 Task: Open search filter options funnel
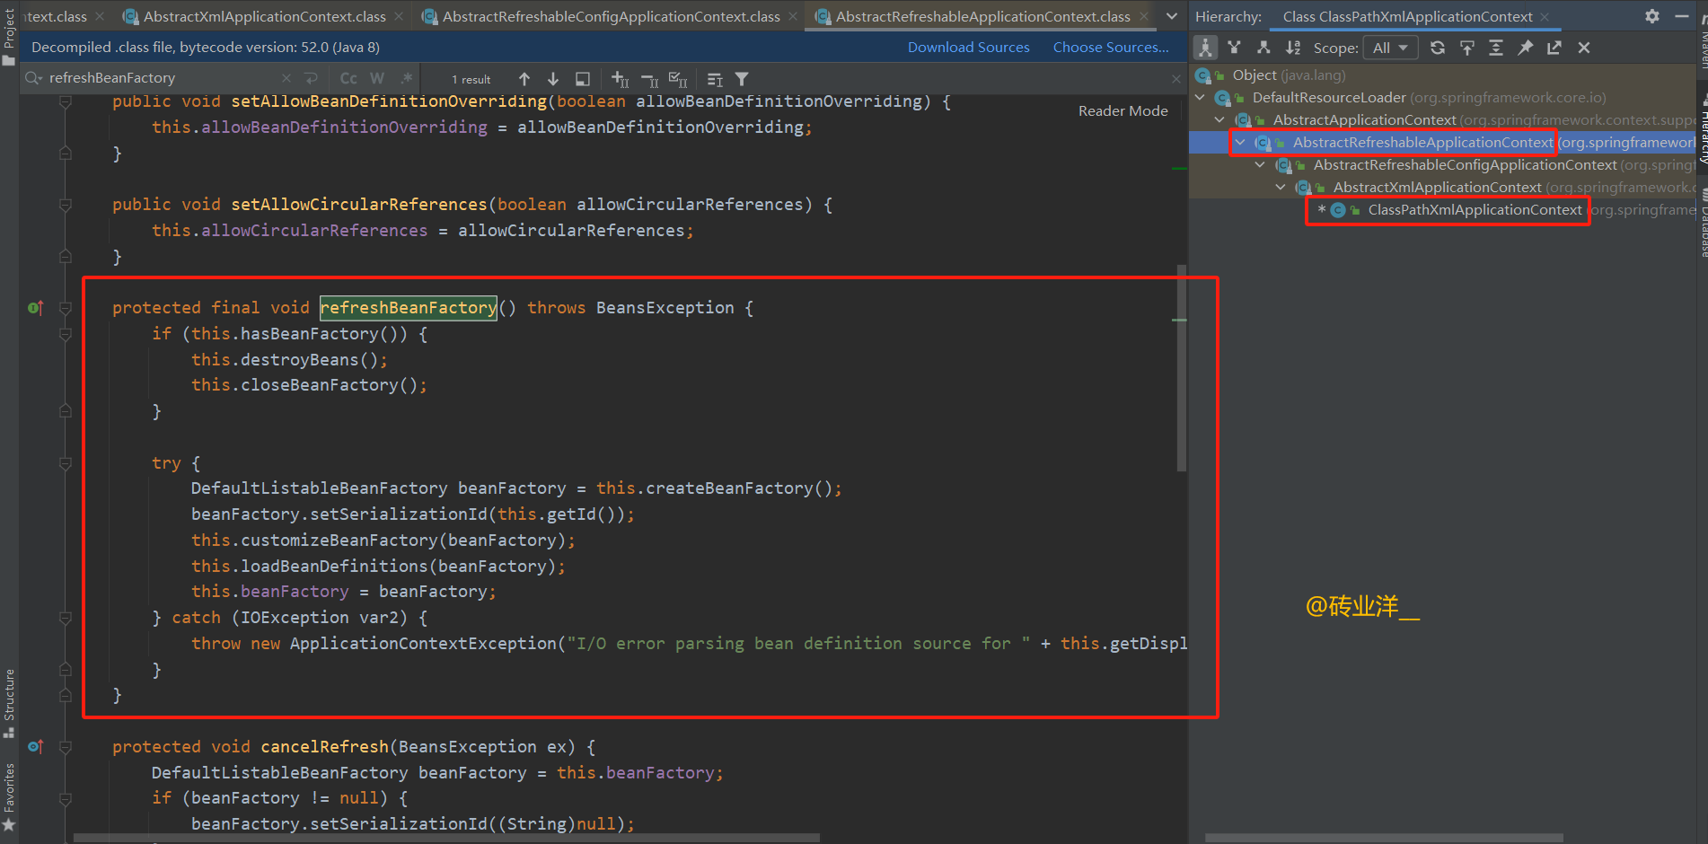pos(742,79)
